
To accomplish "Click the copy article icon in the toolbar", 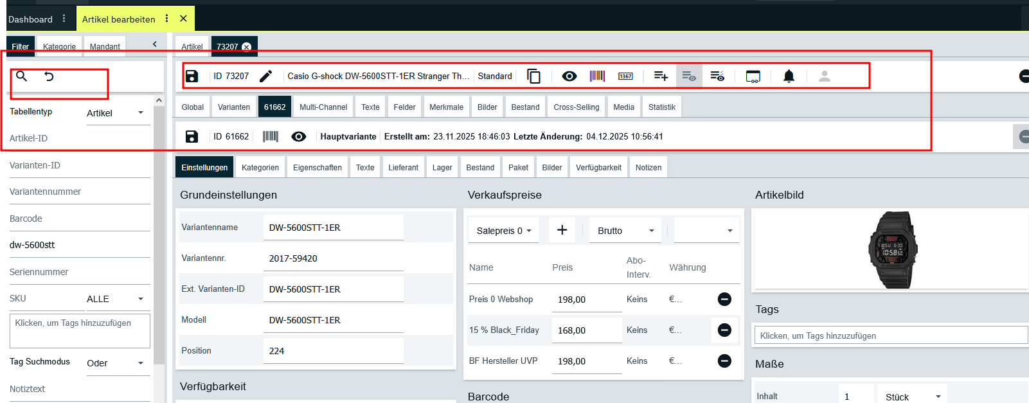I will click(x=533, y=76).
